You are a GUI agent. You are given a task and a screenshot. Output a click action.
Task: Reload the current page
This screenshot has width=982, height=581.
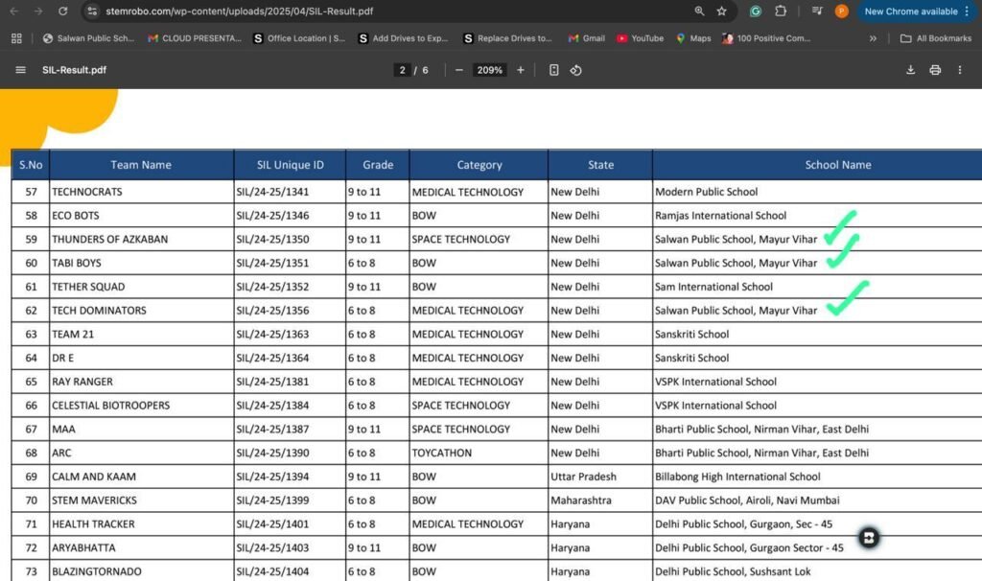62,12
